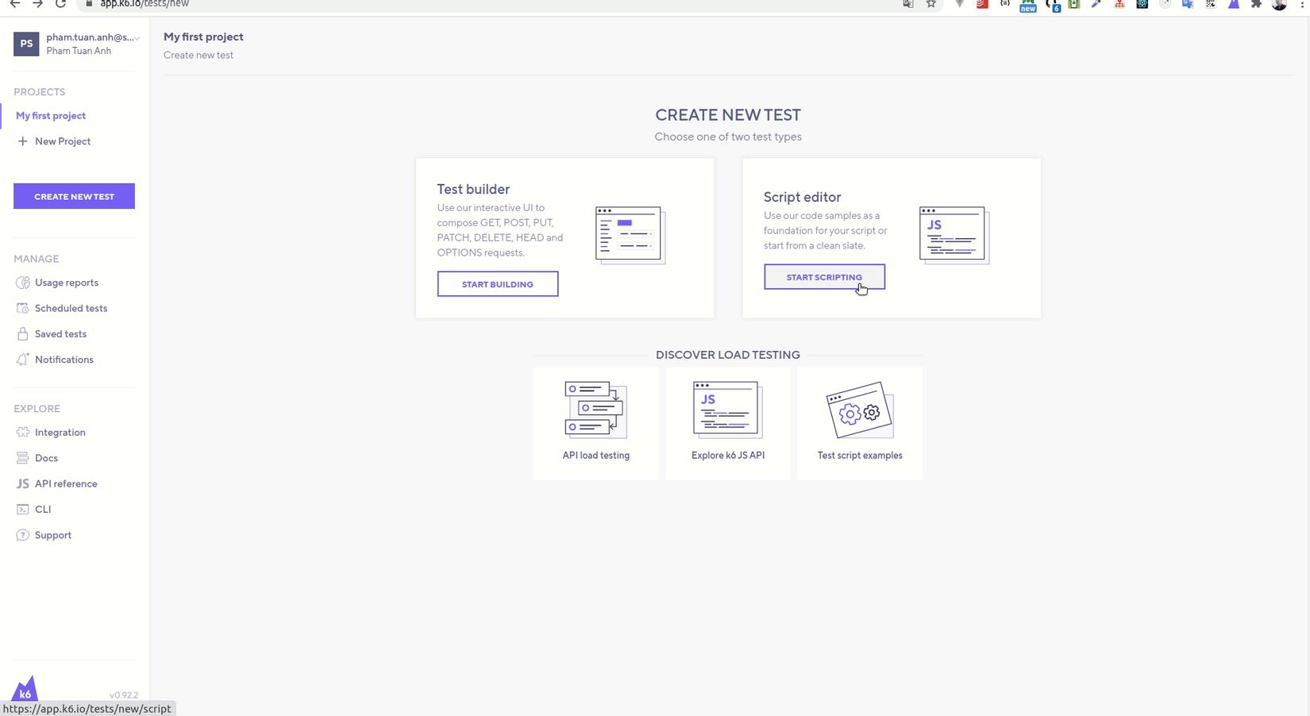
Task: Open Integration via the puzzle icon
Action: point(22,433)
